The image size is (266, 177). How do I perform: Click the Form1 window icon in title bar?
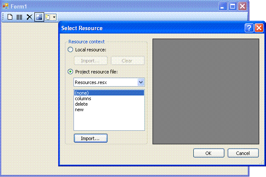click(6, 6)
